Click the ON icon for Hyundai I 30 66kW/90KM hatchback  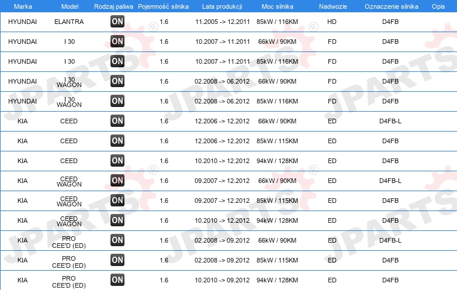pos(117,42)
